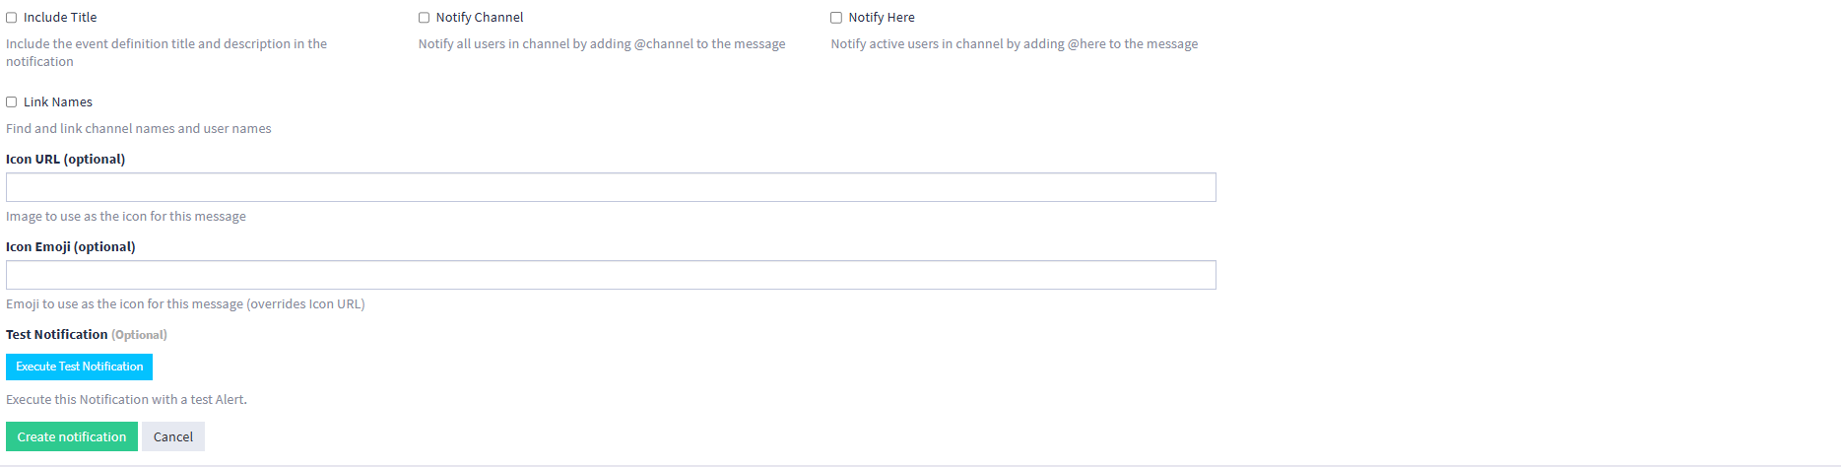Click into the Icon Emoji input box
This screenshot has height=467, width=1841.
click(x=611, y=275)
